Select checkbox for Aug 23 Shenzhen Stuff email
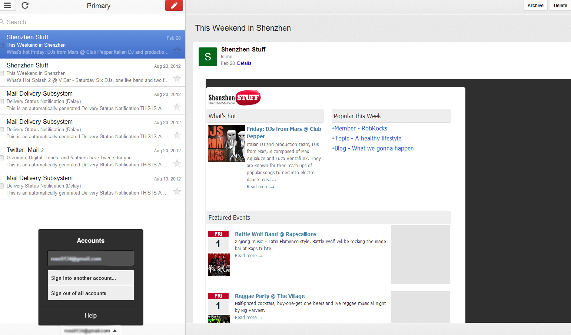This screenshot has width=571, height=335. click(2, 73)
